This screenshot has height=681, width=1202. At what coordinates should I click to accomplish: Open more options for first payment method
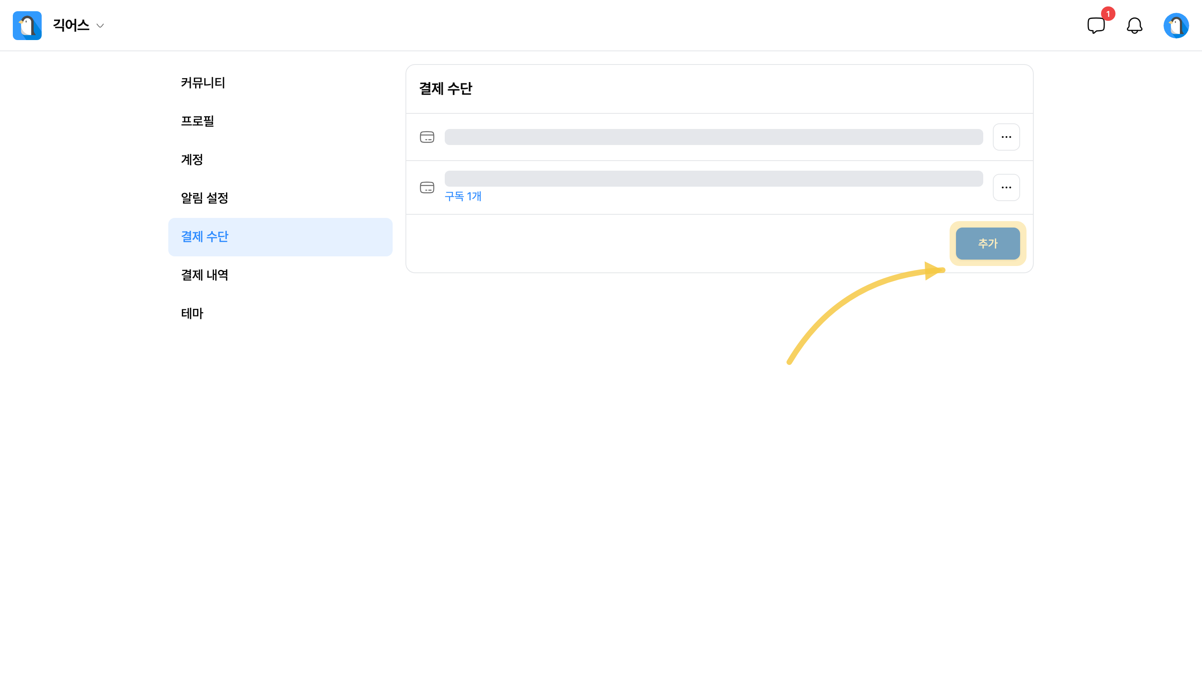pos(1006,137)
